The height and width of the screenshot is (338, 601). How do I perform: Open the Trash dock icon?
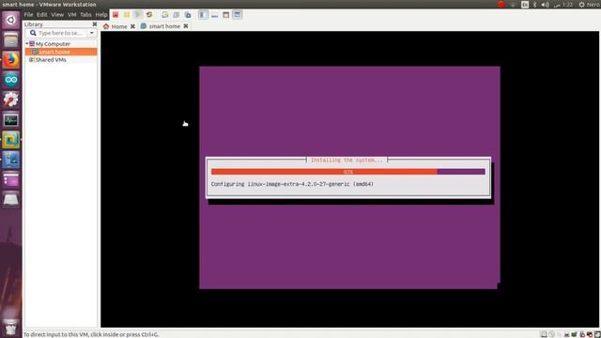pos(10,328)
